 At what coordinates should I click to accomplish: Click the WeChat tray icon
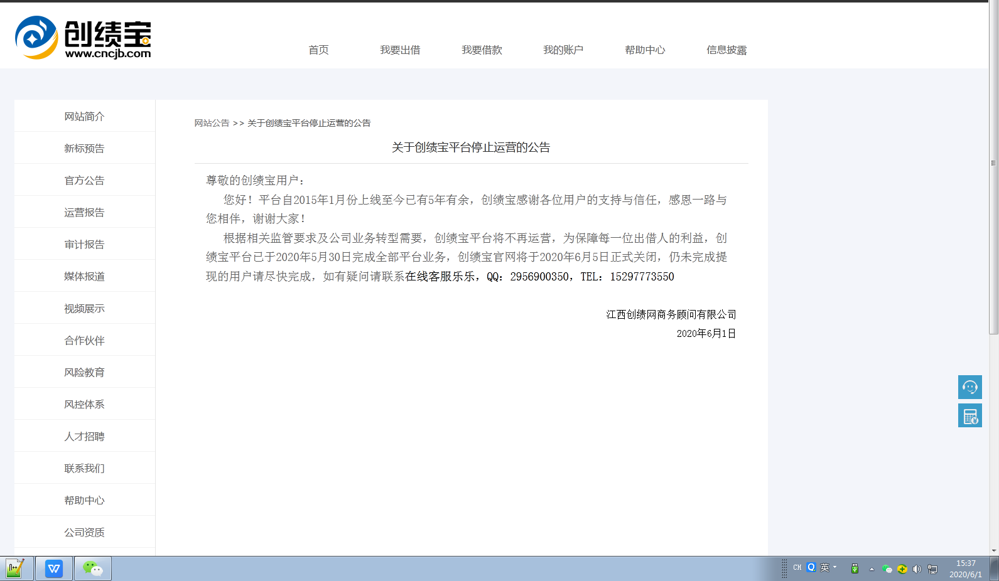(x=887, y=569)
